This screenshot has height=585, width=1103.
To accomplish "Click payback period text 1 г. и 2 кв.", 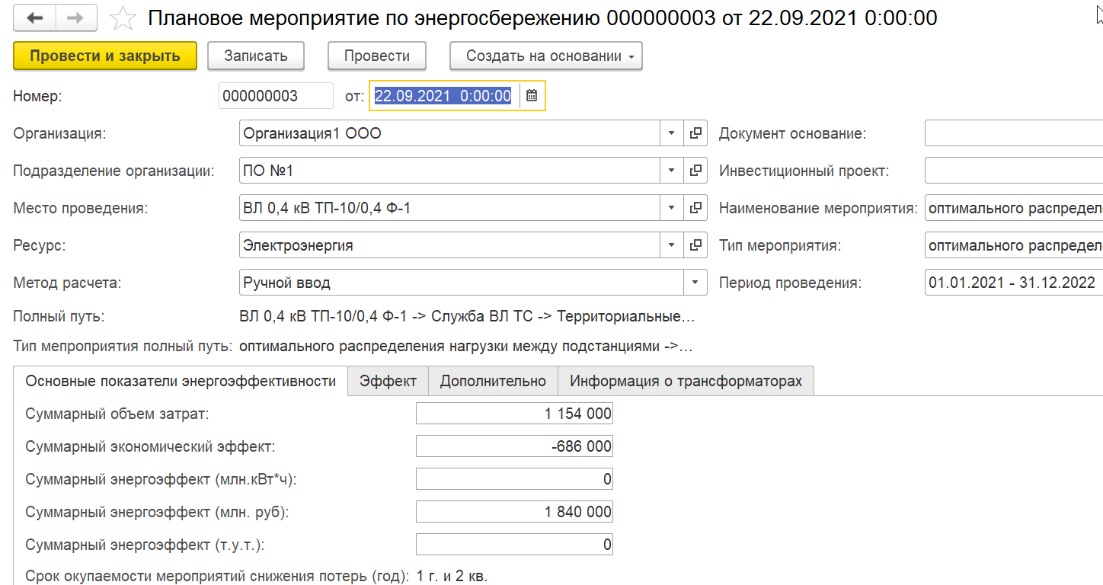I will click(x=452, y=576).
